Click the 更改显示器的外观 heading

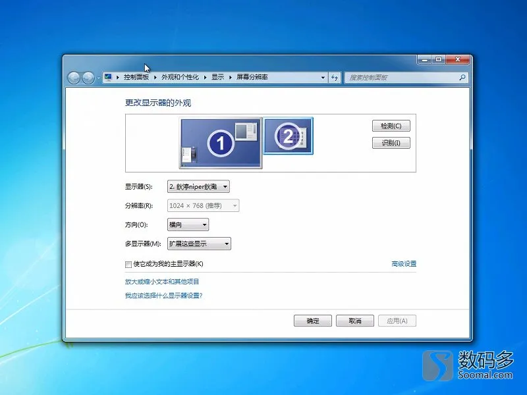point(158,103)
